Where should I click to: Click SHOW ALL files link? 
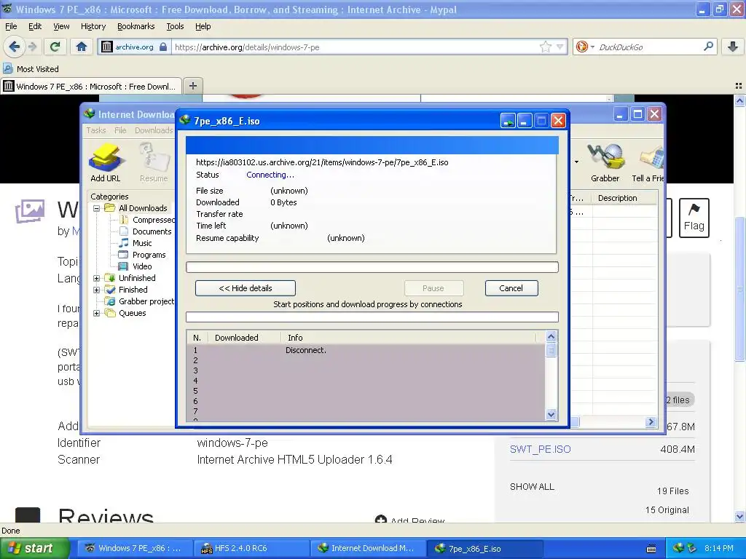(x=532, y=487)
